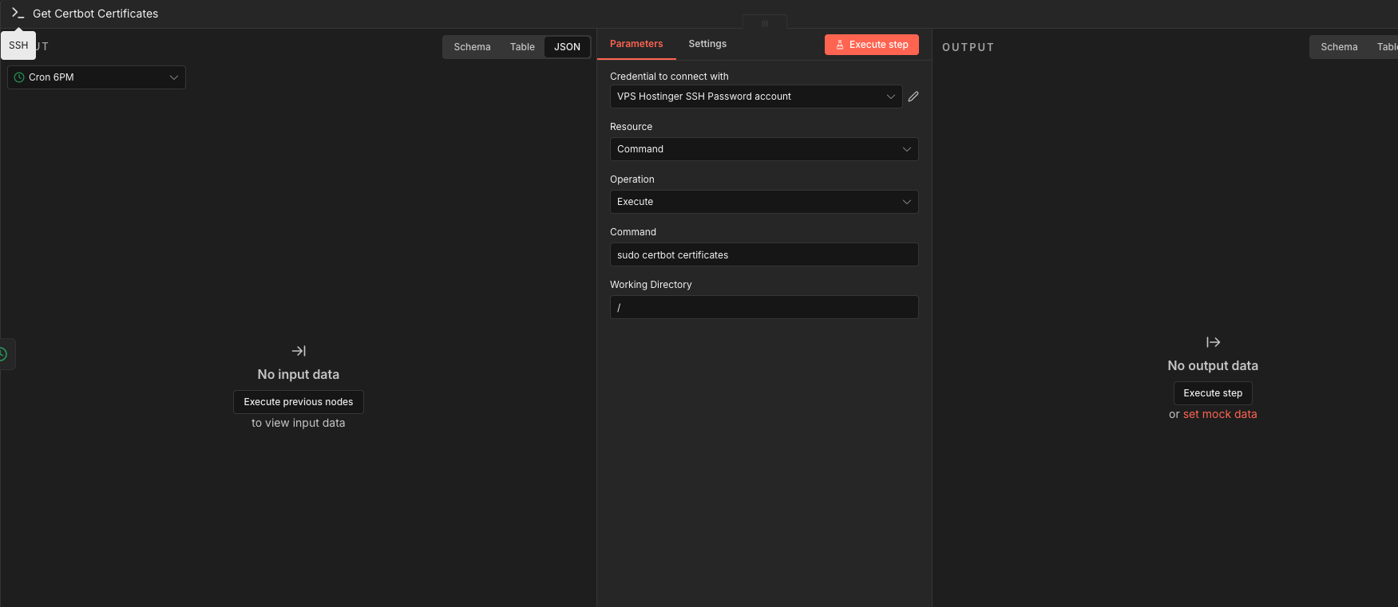Select Table view in input panel
Viewport: 1398px width, 607px height.
522,47
